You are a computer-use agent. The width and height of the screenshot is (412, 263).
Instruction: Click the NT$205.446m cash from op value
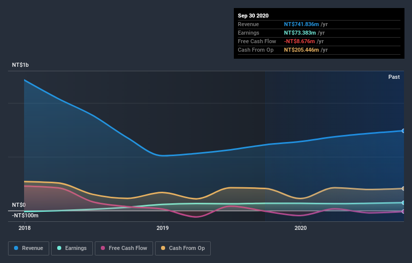[301, 50]
